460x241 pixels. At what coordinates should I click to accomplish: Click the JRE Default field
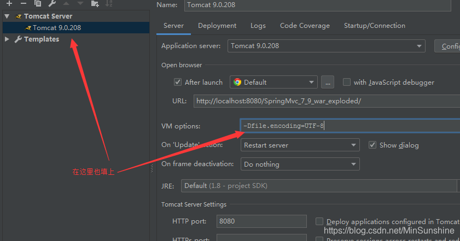[x=319, y=186]
